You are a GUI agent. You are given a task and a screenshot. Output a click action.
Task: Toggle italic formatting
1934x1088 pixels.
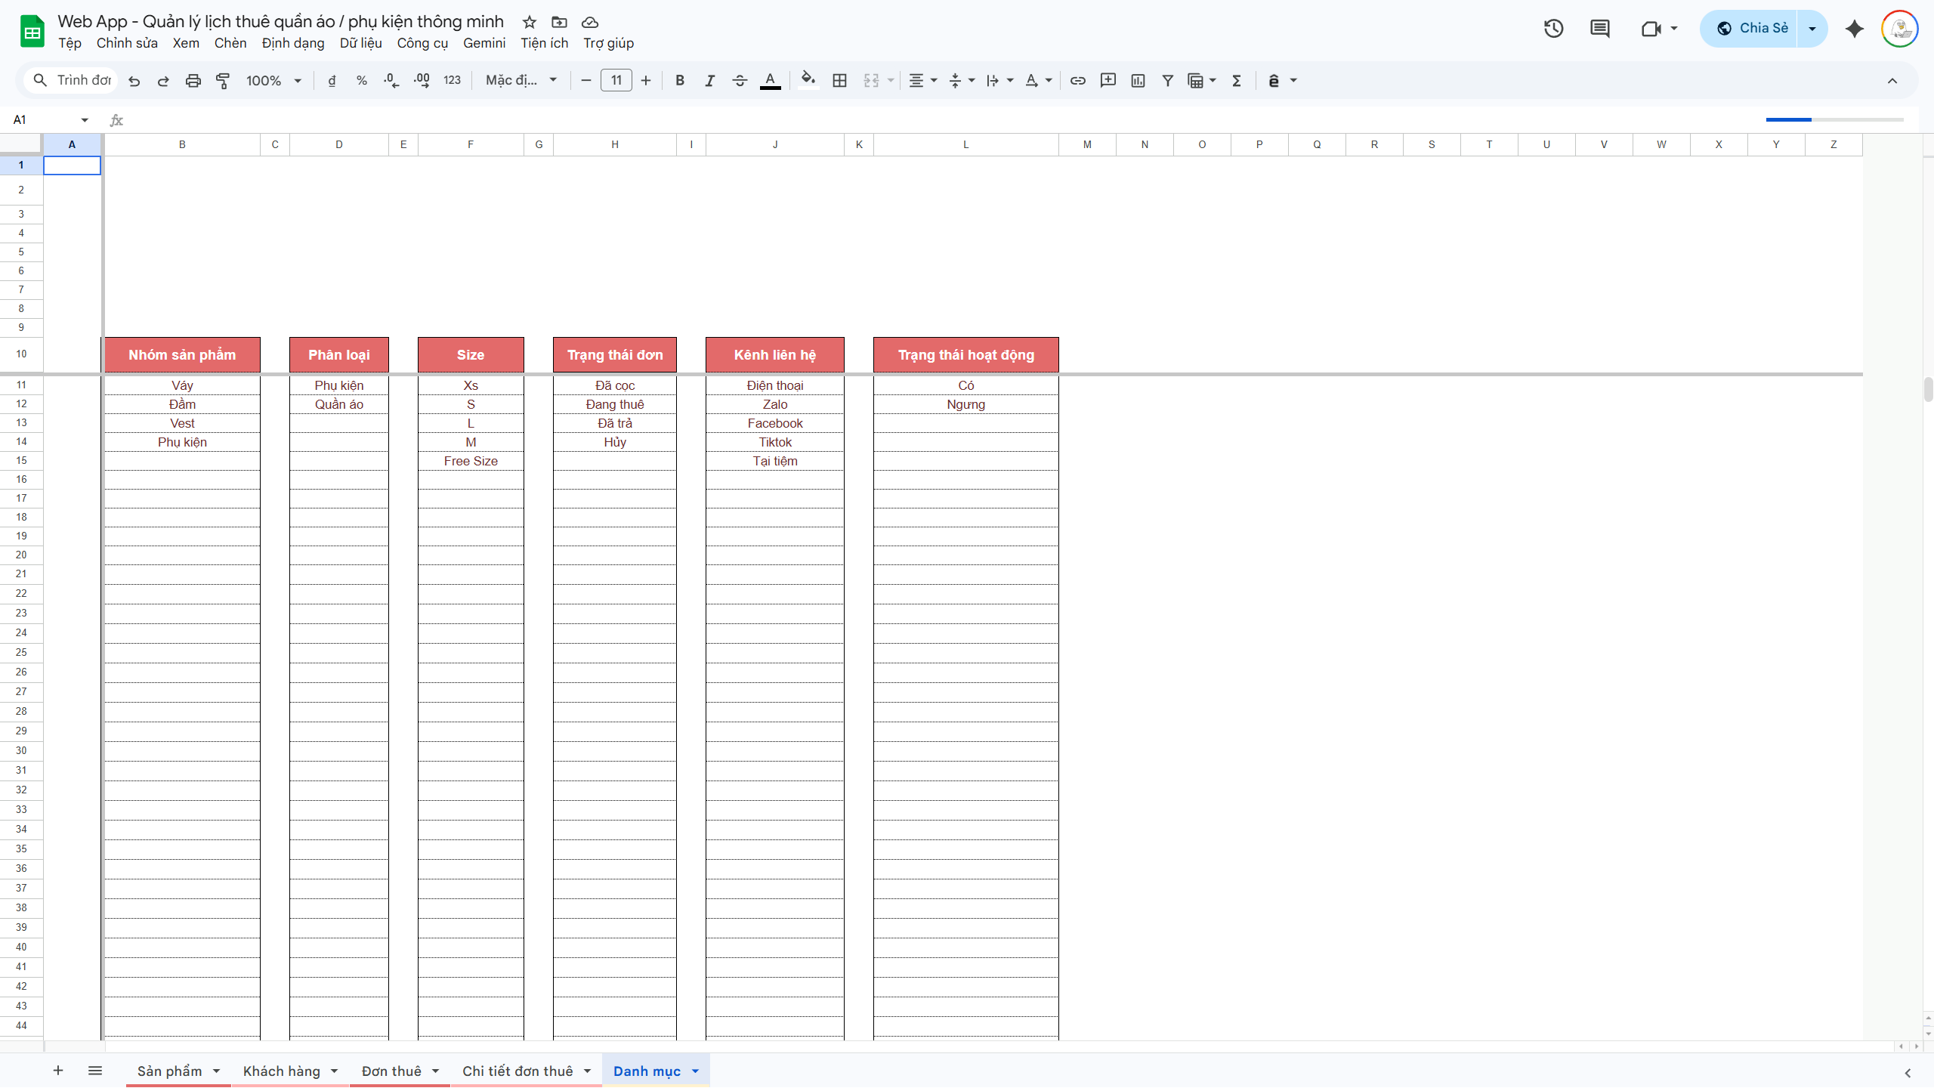(x=709, y=81)
